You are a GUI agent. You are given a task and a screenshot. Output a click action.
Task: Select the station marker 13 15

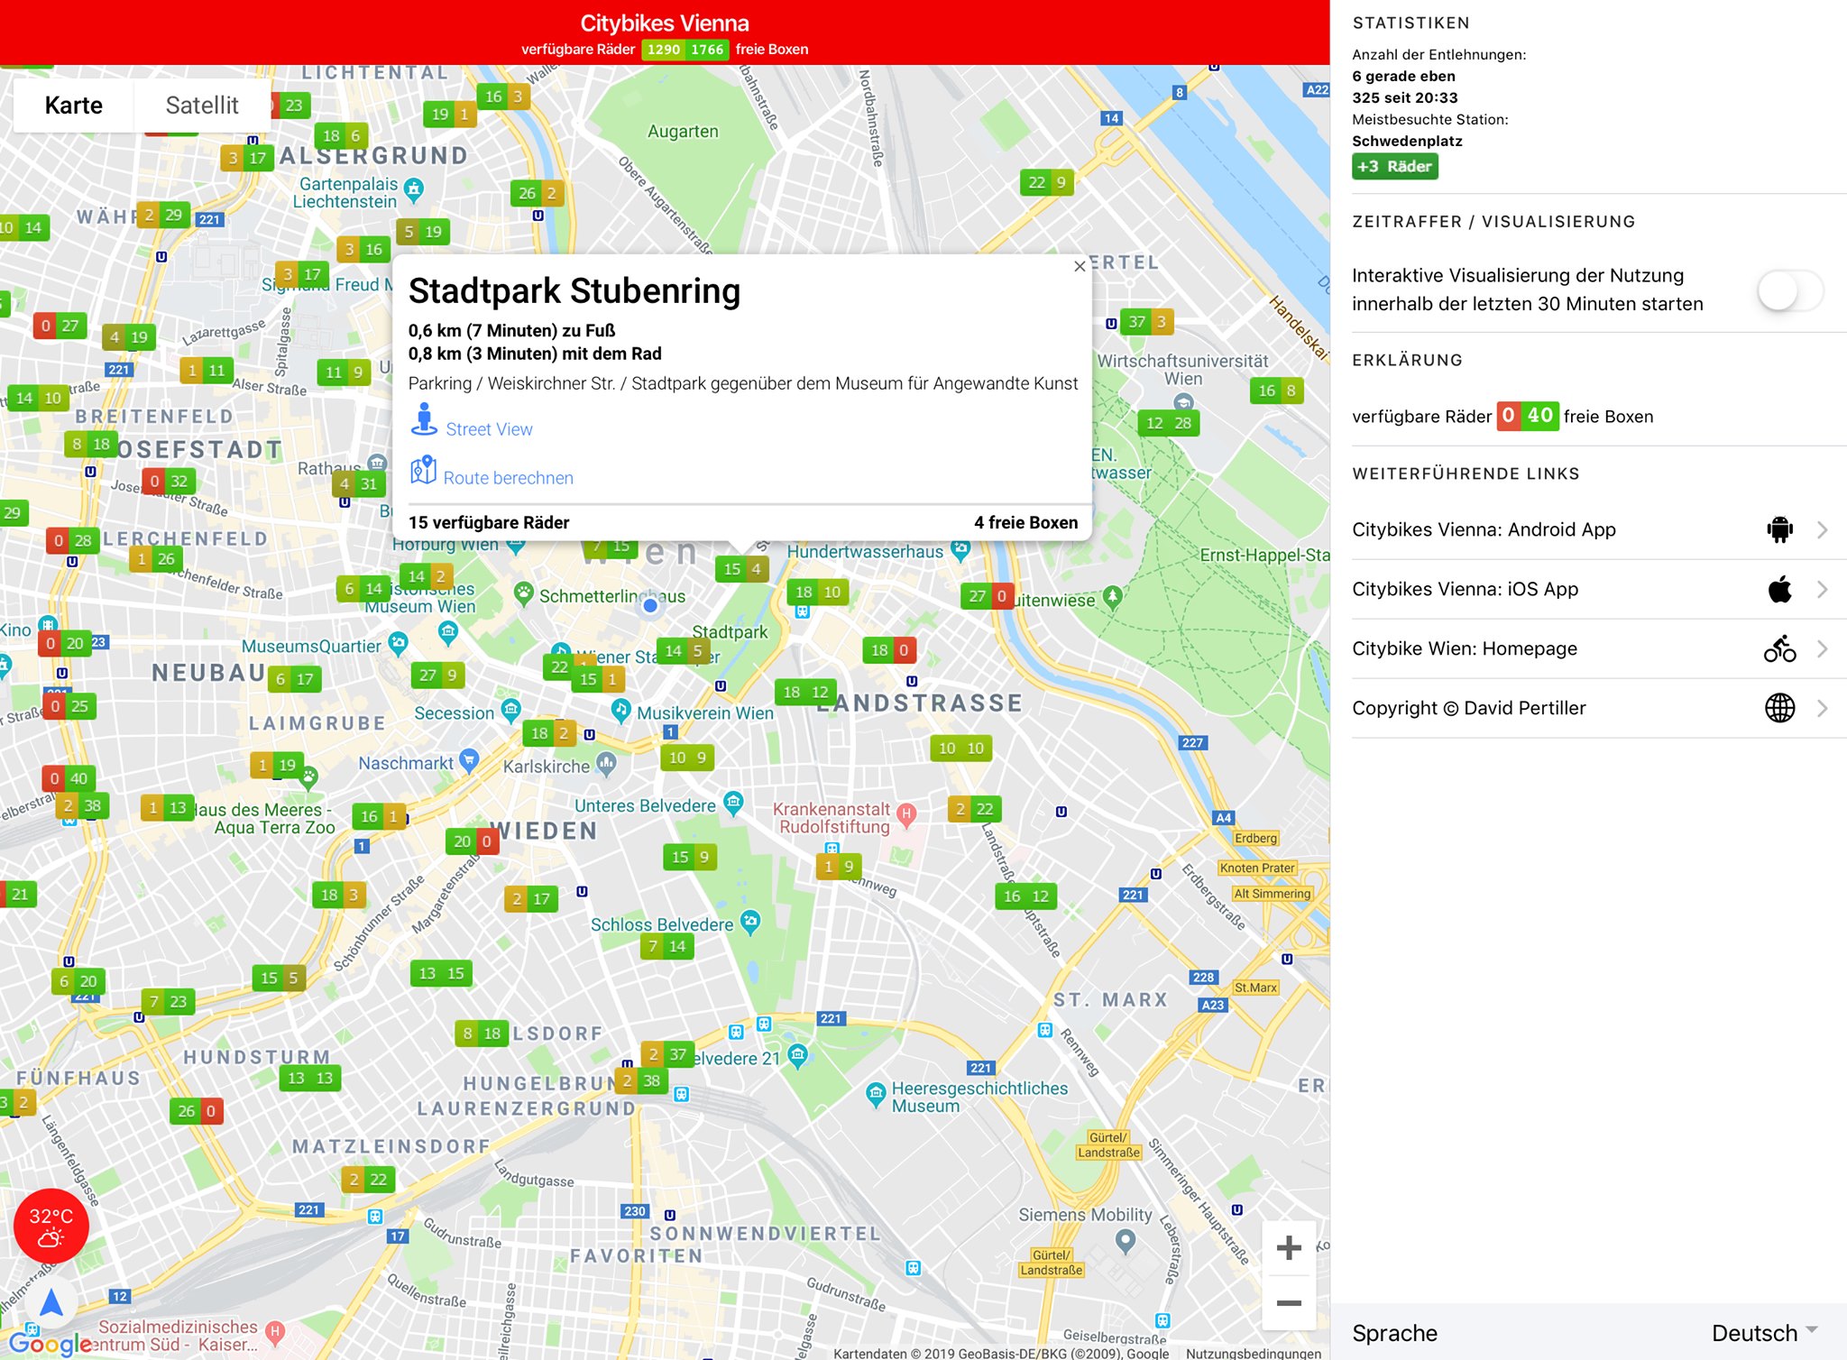pyautogui.click(x=441, y=974)
